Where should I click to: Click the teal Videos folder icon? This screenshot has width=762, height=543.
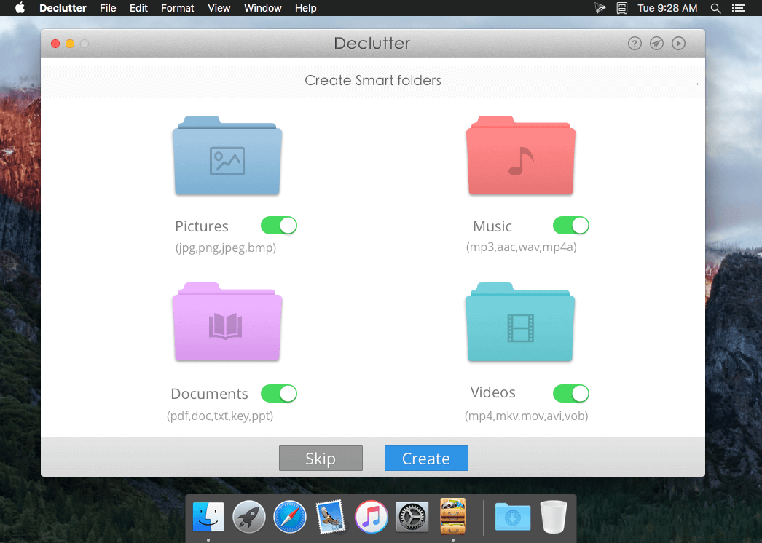tap(520, 322)
